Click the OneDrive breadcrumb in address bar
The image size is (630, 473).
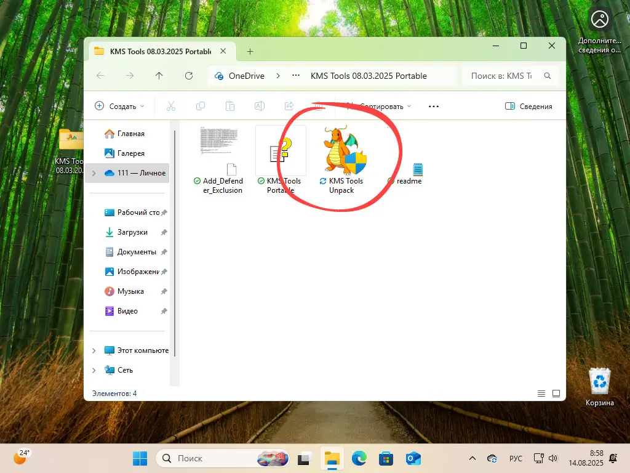(246, 76)
